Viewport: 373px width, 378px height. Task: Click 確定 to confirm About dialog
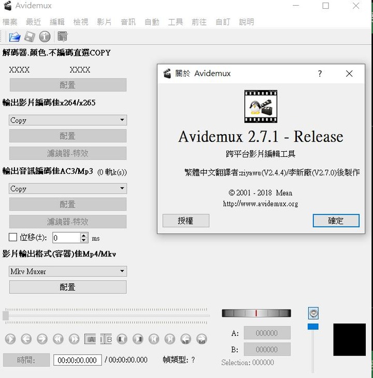coord(336,221)
